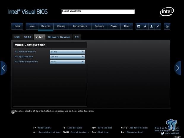
Task: Go to next page with right arrow
Action: click(x=177, y=68)
